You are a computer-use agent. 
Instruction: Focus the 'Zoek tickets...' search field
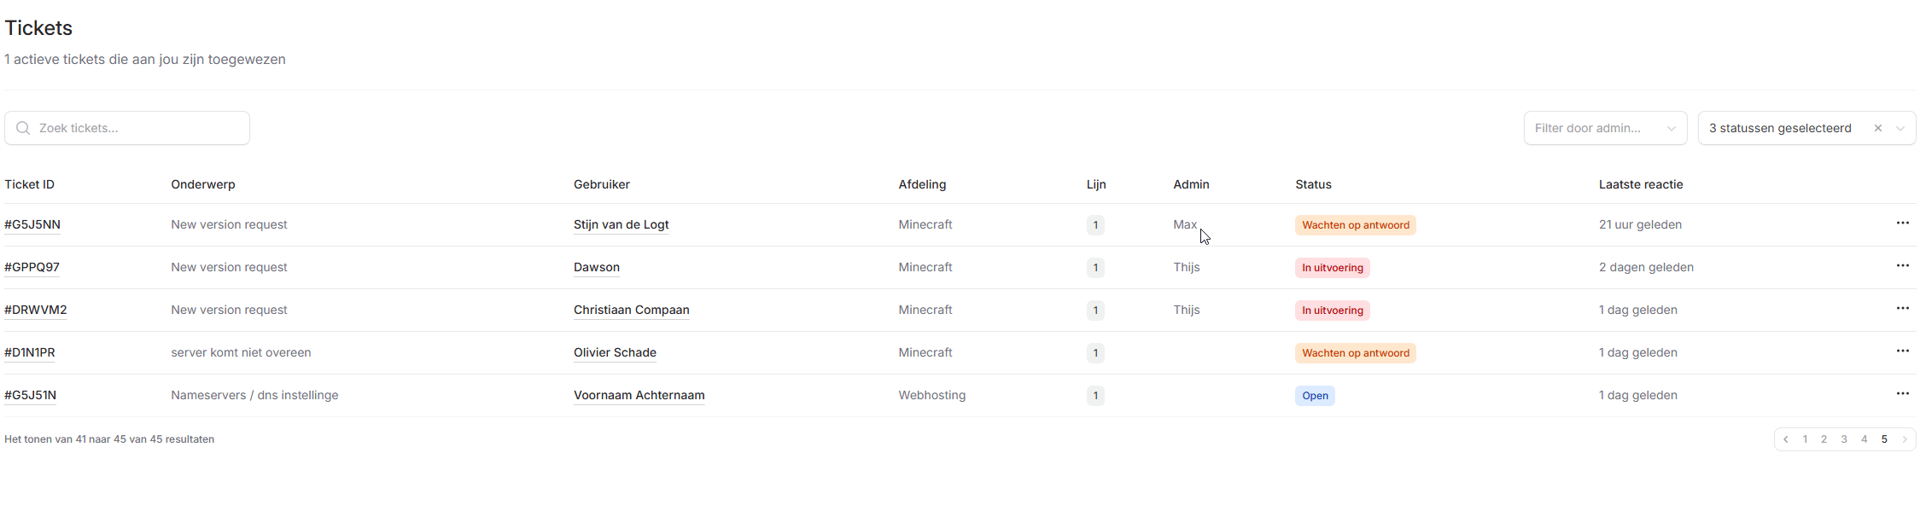[137, 128]
